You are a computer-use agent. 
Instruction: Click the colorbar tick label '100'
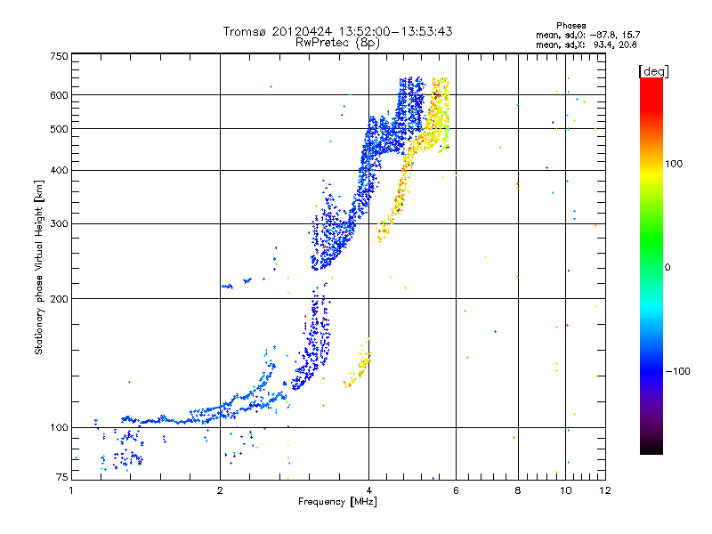(x=674, y=164)
